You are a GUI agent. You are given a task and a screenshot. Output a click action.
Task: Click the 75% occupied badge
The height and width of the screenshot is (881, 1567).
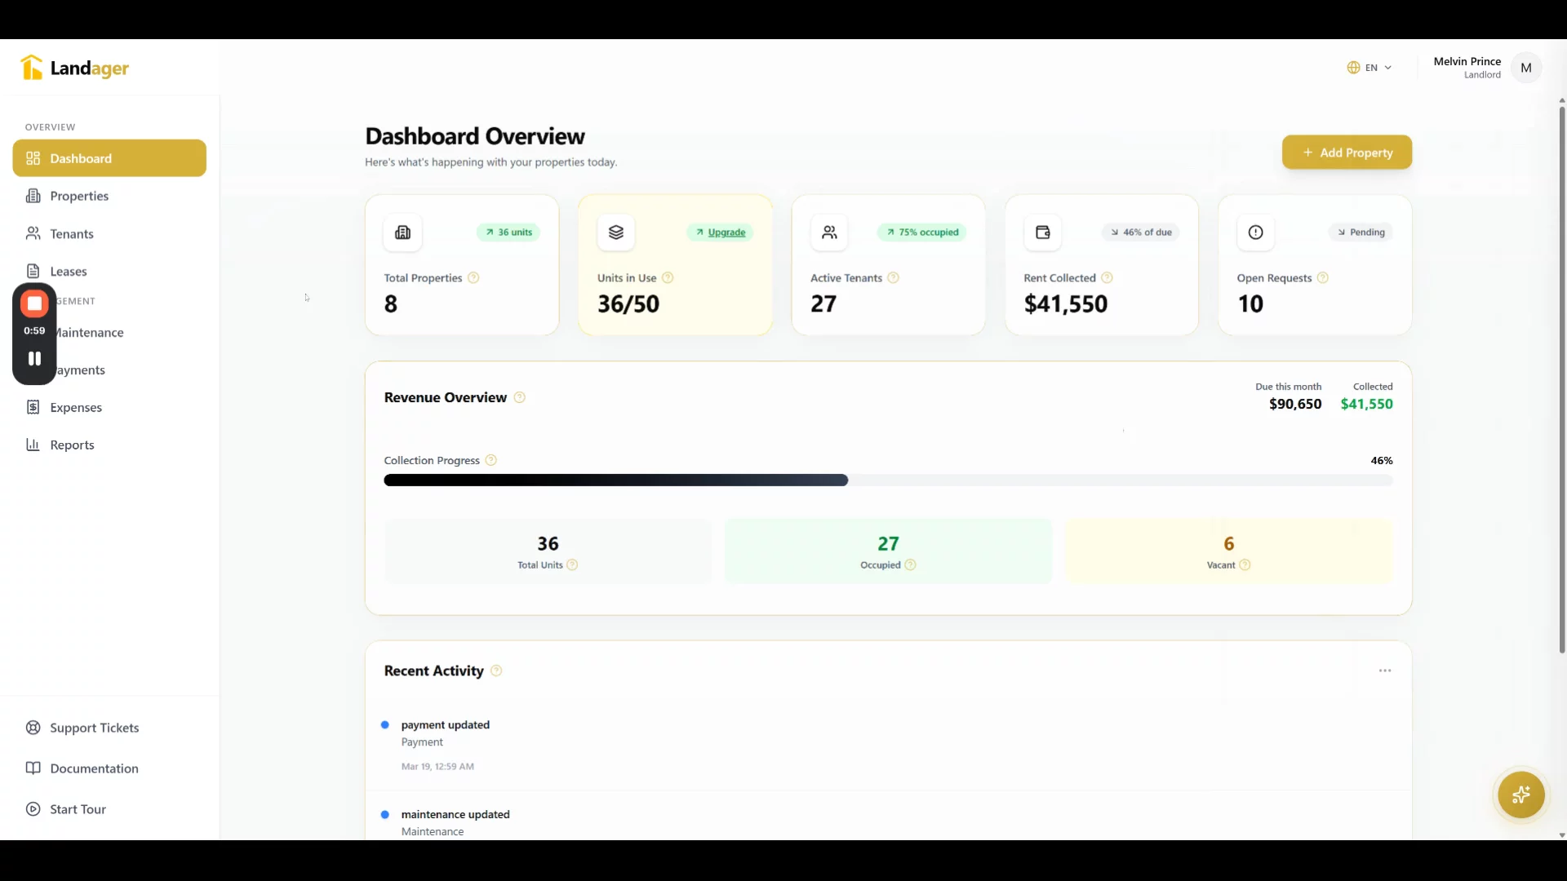[922, 232]
